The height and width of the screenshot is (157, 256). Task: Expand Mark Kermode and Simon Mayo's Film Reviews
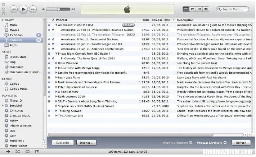tap(56, 82)
